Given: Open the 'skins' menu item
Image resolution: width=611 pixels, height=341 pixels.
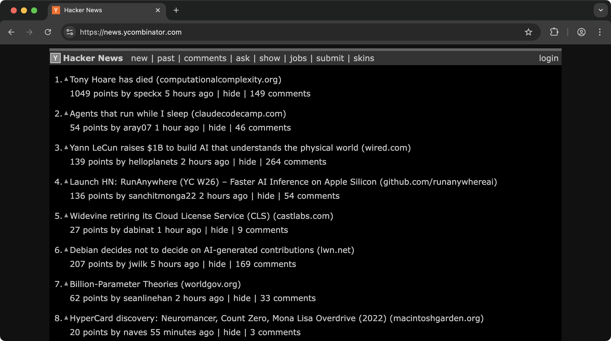Looking at the screenshot, I should click(364, 58).
